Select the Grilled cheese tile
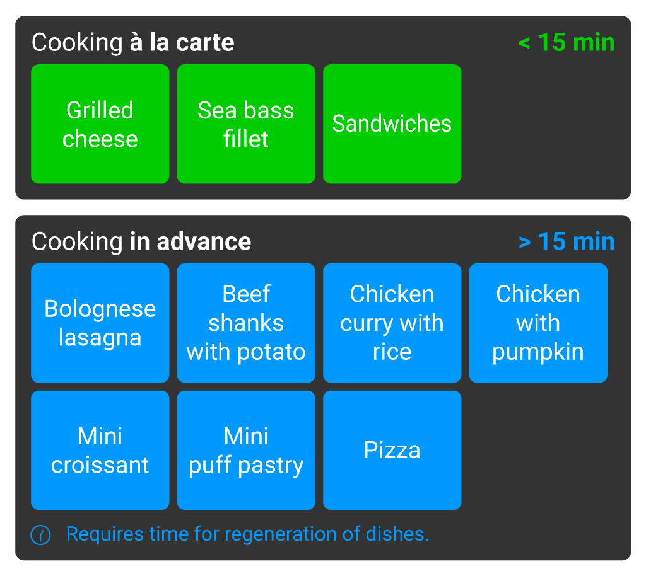The width and height of the screenshot is (646, 576). [x=100, y=124]
